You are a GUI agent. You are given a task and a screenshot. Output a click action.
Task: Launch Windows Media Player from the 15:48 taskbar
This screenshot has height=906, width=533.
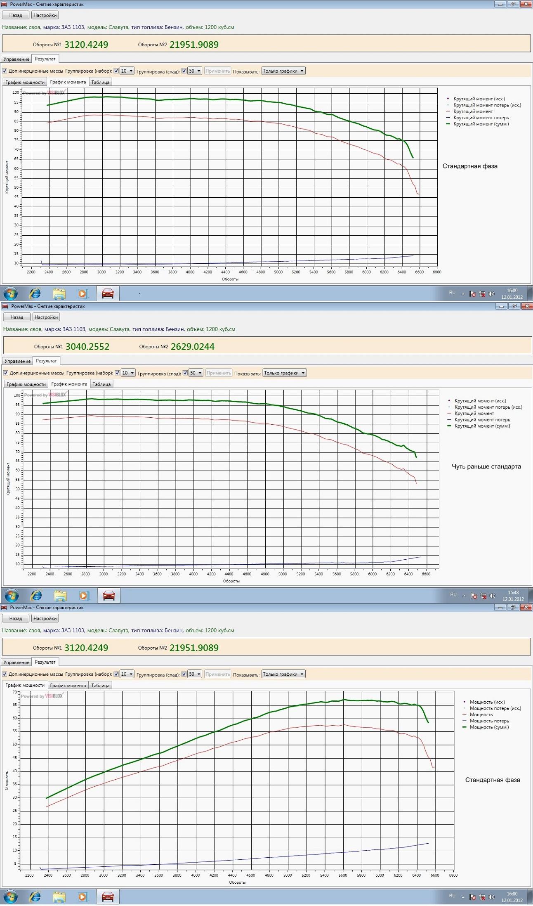[84, 595]
